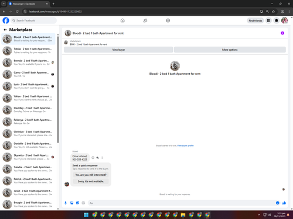293x219 pixels.
Task: React to Omar Ahmed message with emoji
Action: [x=93, y=158]
